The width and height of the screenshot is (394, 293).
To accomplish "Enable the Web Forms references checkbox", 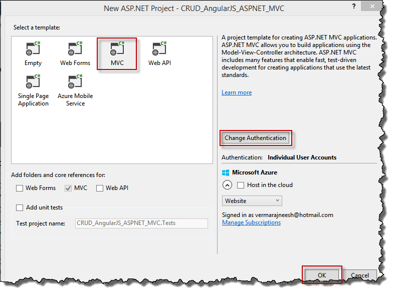I will 20,188.
